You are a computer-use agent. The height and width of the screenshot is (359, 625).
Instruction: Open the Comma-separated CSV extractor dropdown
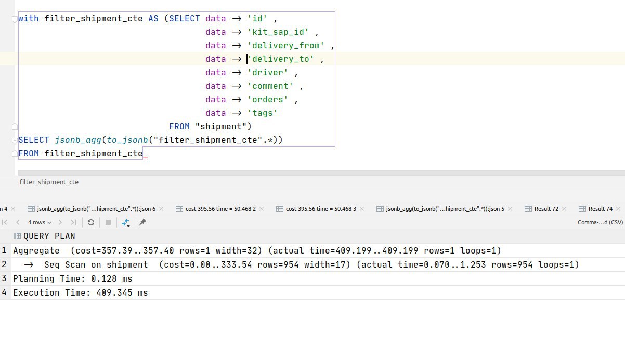(600, 222)
